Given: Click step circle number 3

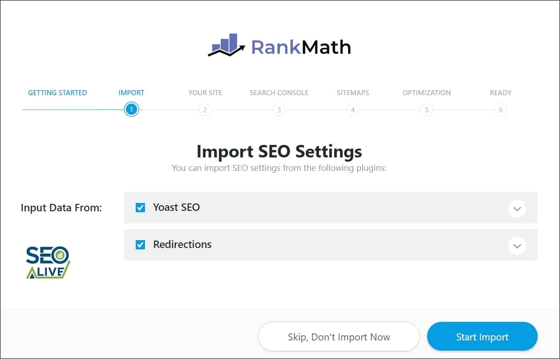Looking at the screenshot, I should [279, 110].
